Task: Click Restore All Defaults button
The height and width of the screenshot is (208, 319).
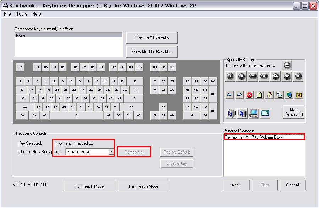Action: tap(152, 37)
